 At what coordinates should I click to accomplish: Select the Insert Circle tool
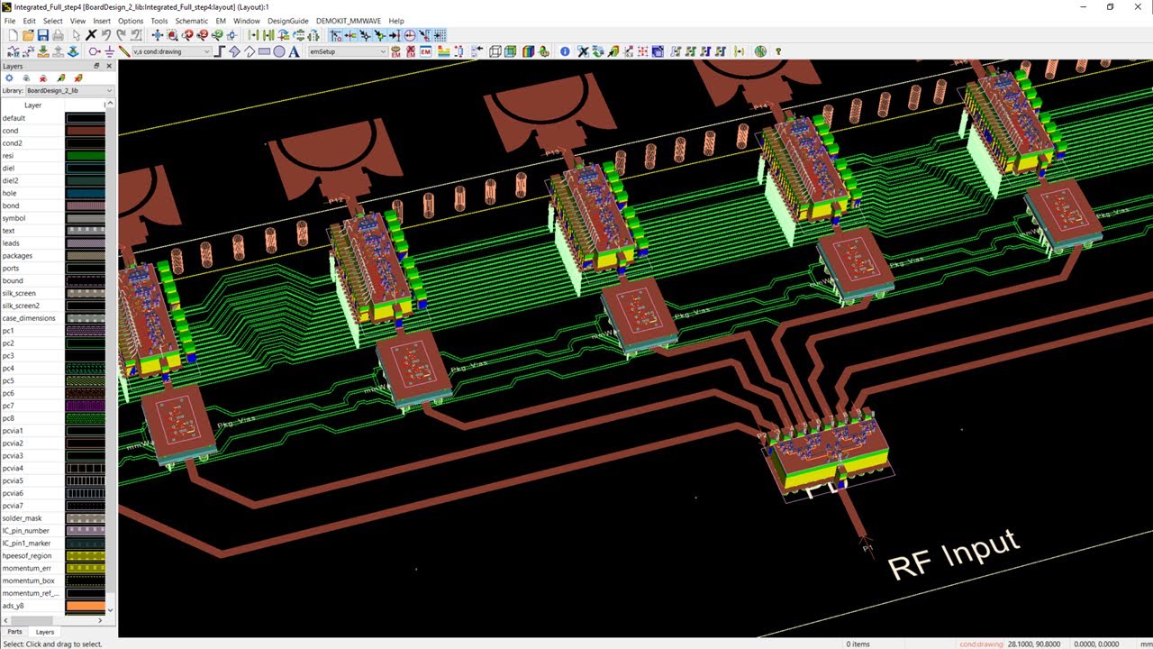279,51
